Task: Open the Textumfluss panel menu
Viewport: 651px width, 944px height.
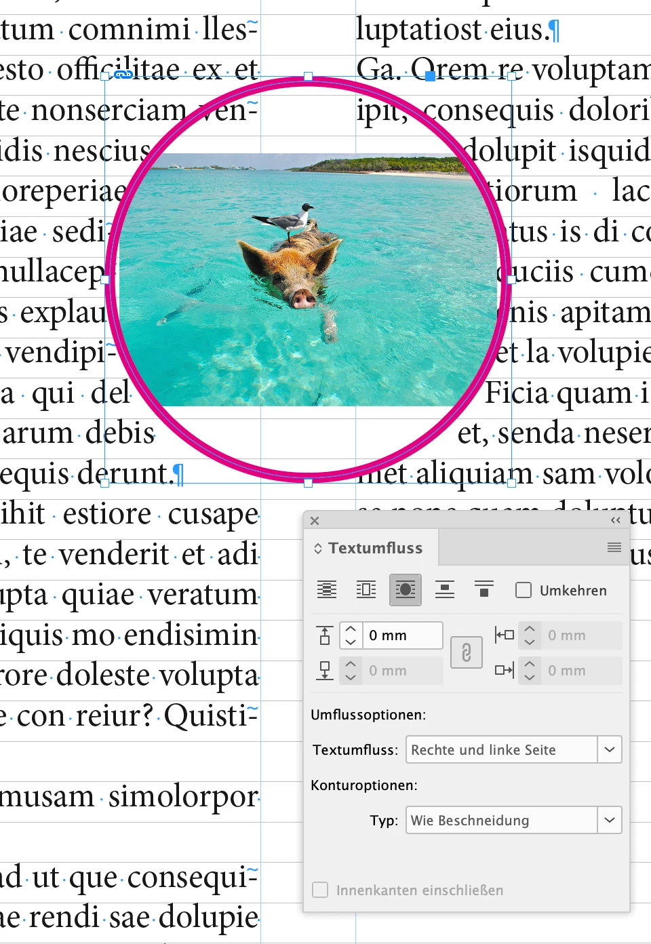Action: [614, 547]
